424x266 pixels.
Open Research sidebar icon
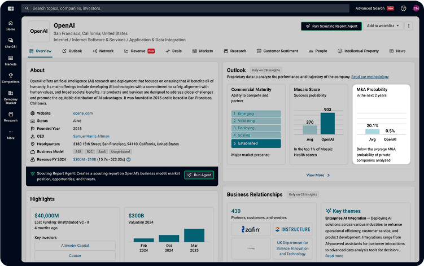(11, 116)
